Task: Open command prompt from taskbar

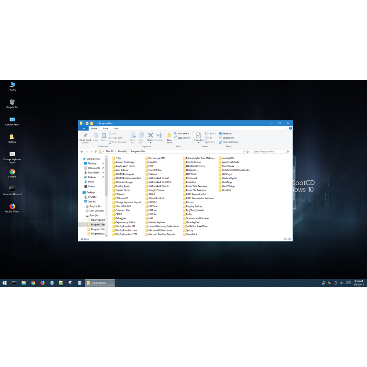Action: [x=14, y=283]
